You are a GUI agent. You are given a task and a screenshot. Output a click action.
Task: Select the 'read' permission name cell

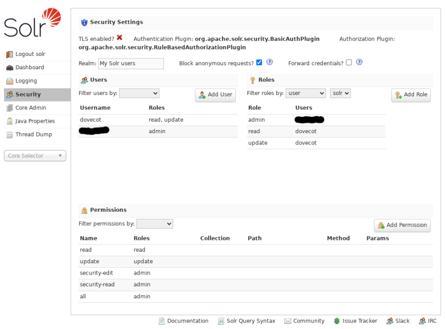86,250
